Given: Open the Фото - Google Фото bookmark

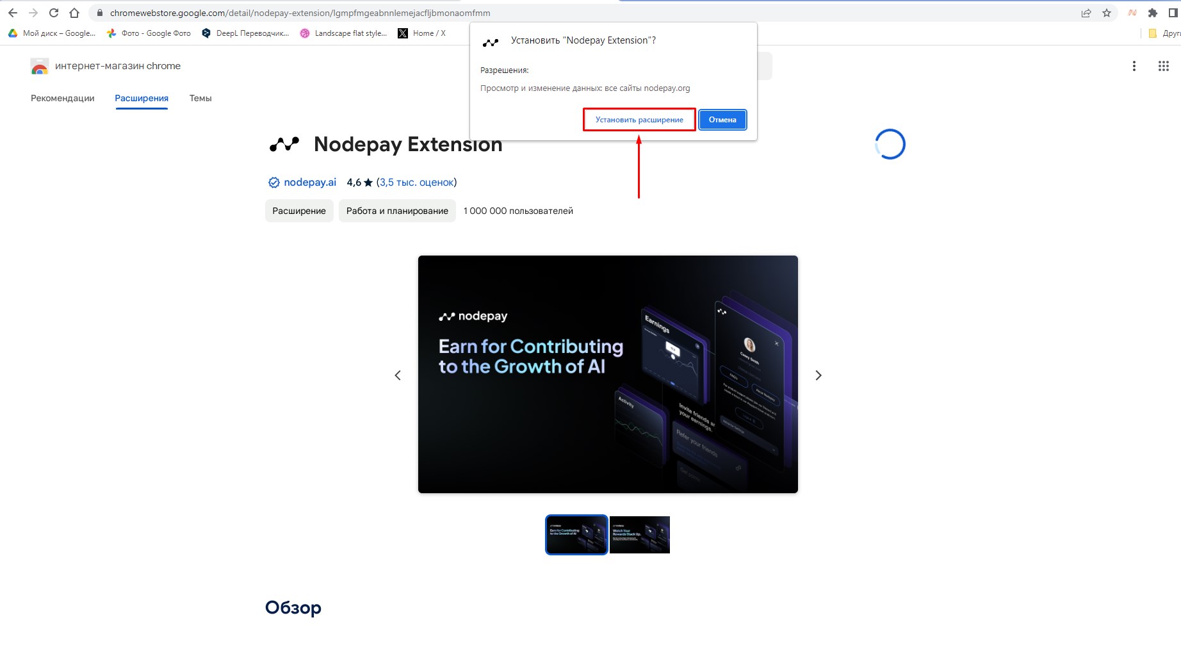Looking at the screenshot, I should [149, 33].
